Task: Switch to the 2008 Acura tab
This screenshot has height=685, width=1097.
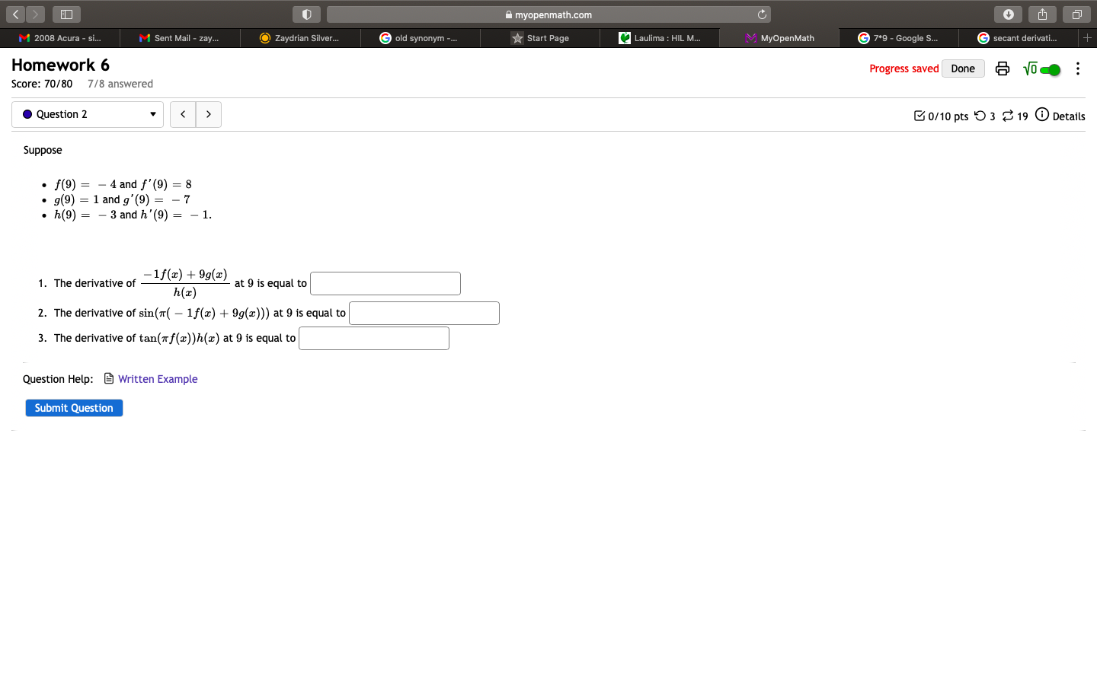Action: pos(60,38)
